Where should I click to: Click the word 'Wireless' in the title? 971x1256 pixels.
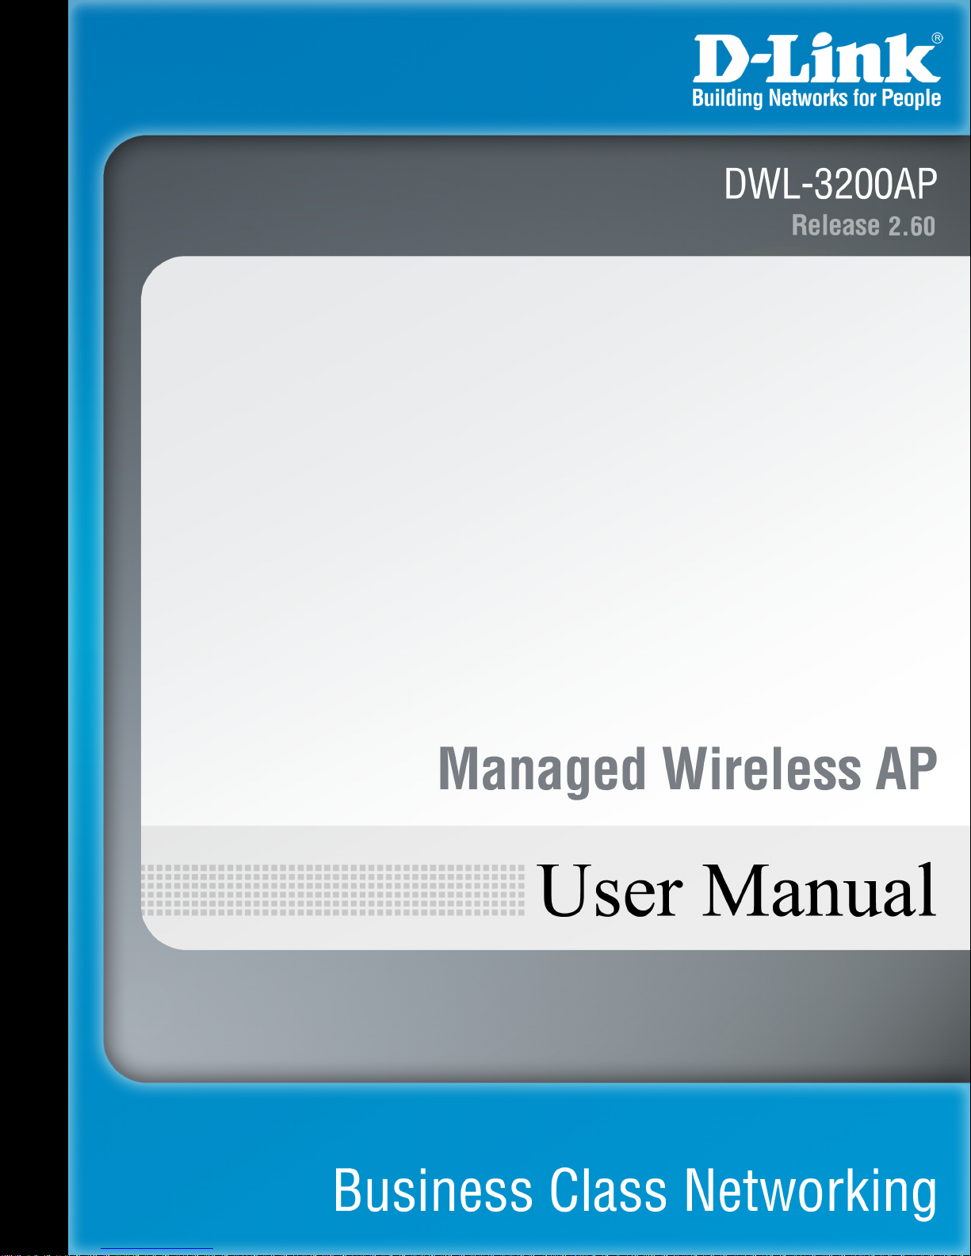pos(762,769)
